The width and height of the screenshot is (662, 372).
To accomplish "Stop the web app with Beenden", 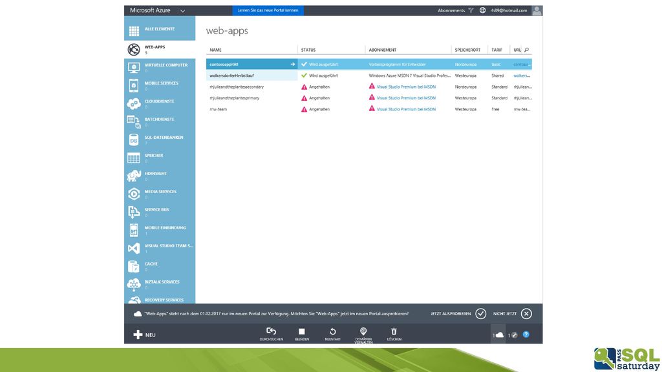I will click(x=302, y=334).
